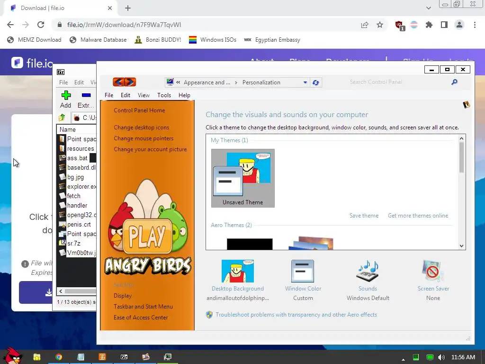Click Control Panel Home link
485x364 pixels.
pyautogui.click(x=139, y=110)
